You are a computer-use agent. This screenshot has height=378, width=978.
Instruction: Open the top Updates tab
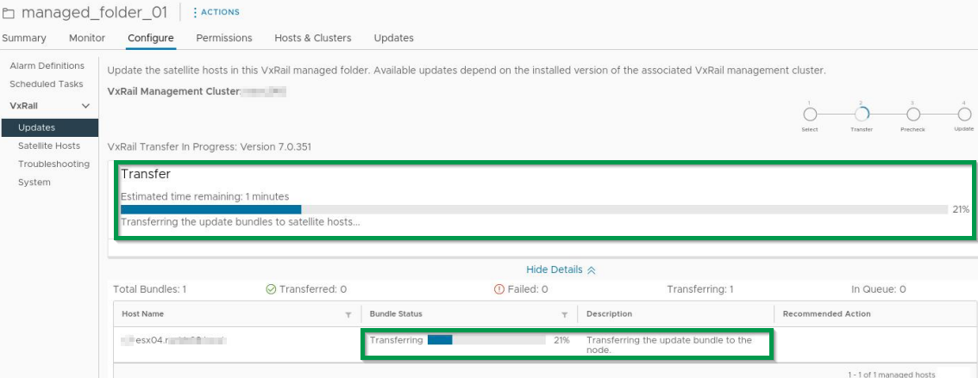tap(393, 38)
